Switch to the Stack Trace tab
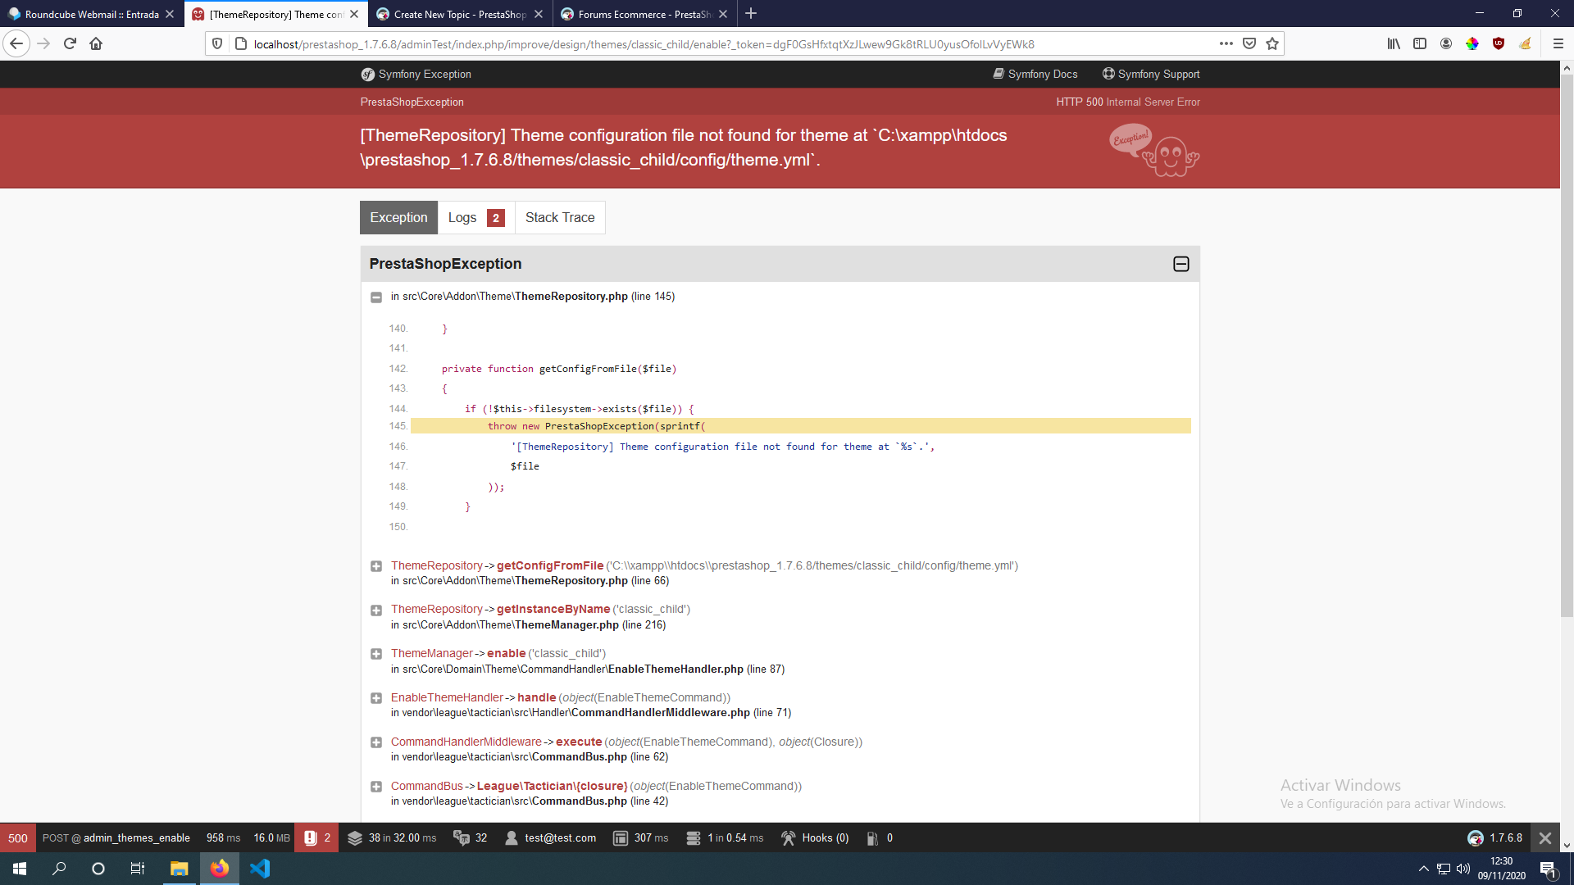This screenshot has width=1574, height=885. coord(560,218)
